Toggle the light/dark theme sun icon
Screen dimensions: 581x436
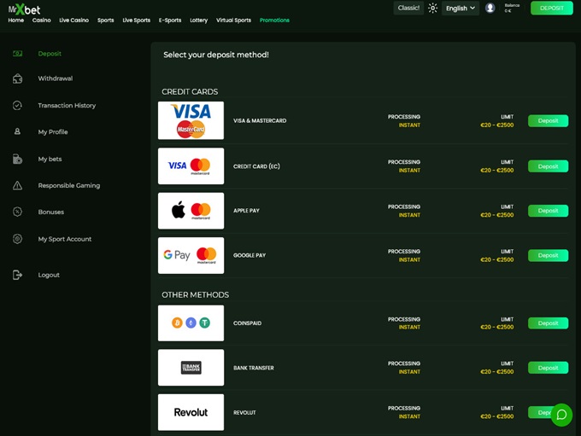432,9
